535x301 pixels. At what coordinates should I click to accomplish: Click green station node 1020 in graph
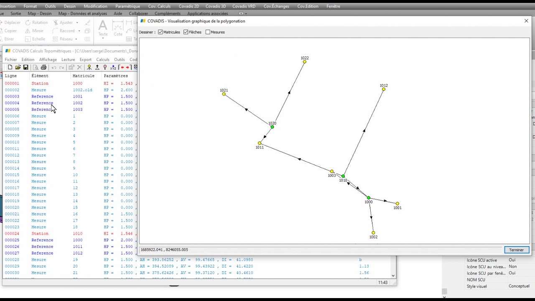coord(272,127)
